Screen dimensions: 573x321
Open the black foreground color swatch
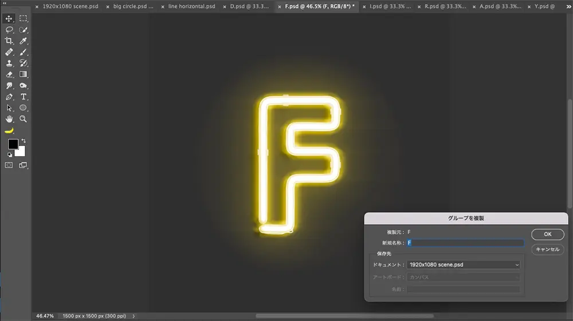pyautogui.click(x=13, y=144)
